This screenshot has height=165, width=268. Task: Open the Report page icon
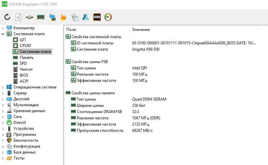coord(18,17)
